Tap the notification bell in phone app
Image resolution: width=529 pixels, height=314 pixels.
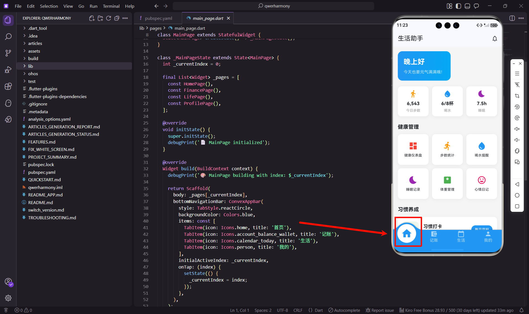(x=495, y=39)
